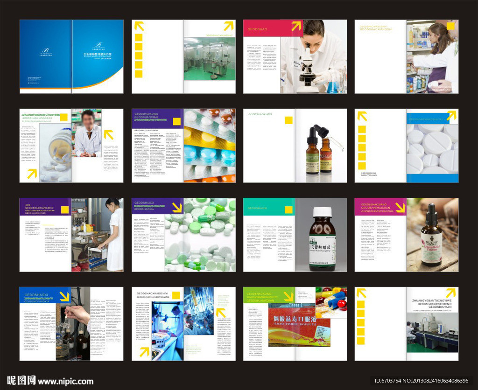The height and width of the screenshot is (390, 478).
Task: Open the female pharmacist at shelves photo
Action: coord(432,56)
